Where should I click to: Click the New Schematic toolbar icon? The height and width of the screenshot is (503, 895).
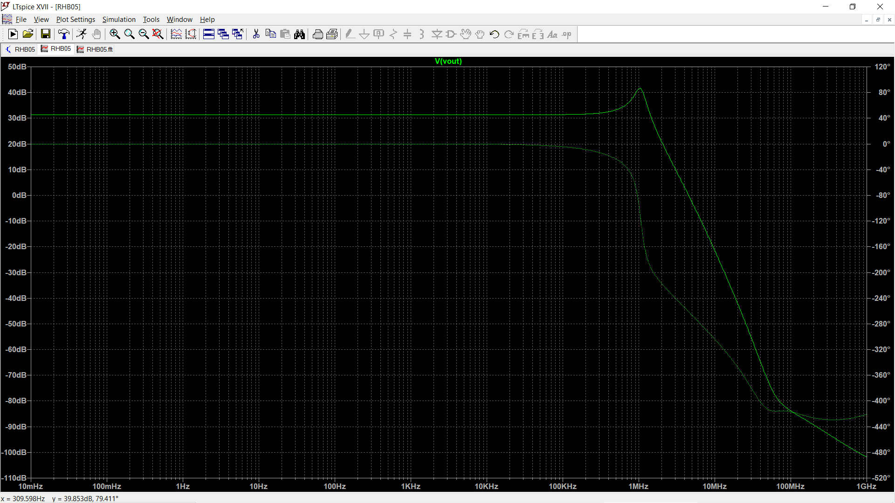tap(13, 34)
